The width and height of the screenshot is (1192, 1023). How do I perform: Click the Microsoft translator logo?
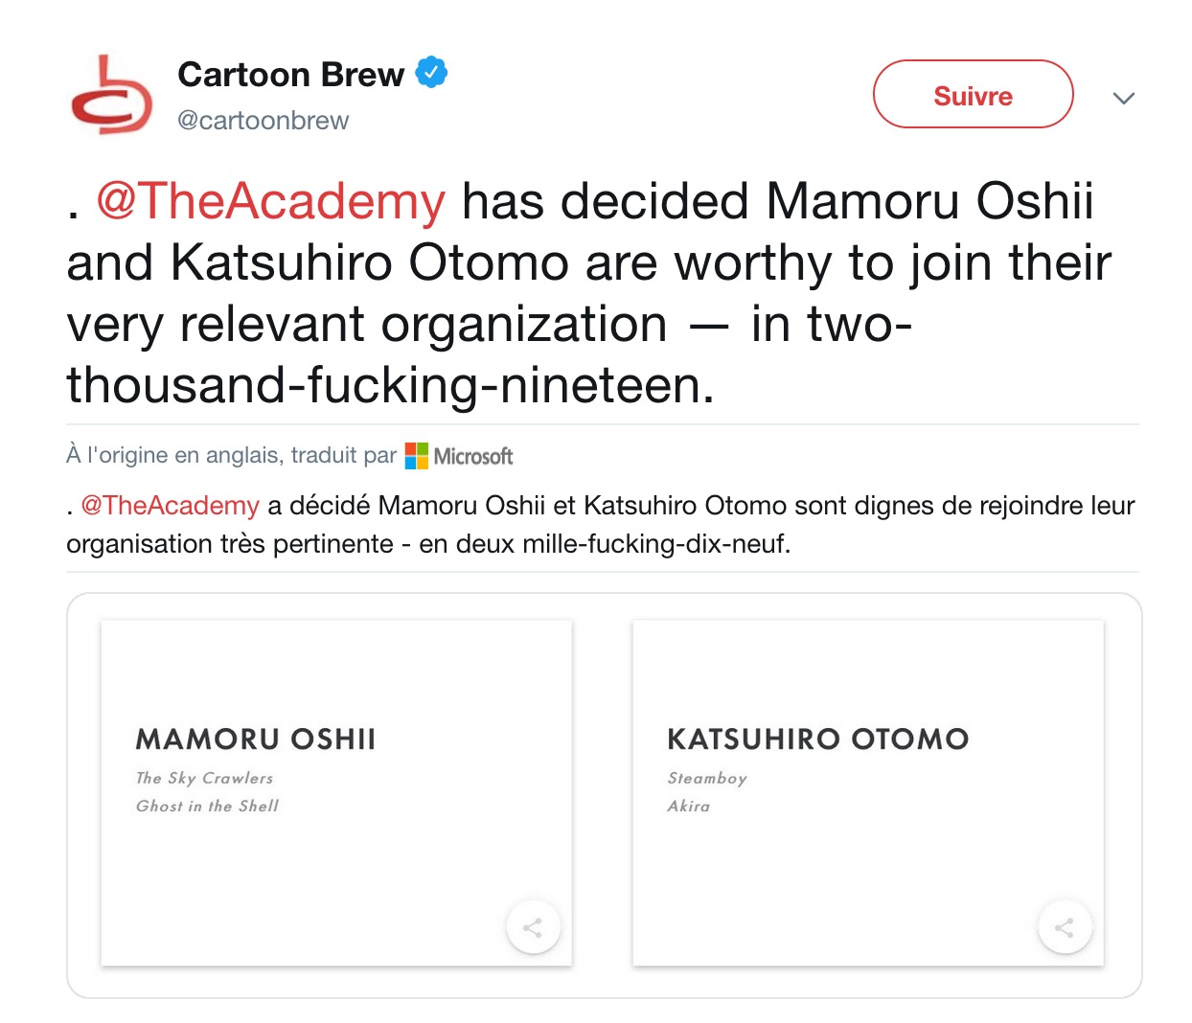(459, 456)
